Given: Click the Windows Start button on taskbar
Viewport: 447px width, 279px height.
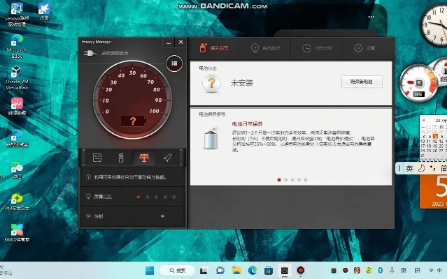Looking at the screenshot, I should pos(149,270).
